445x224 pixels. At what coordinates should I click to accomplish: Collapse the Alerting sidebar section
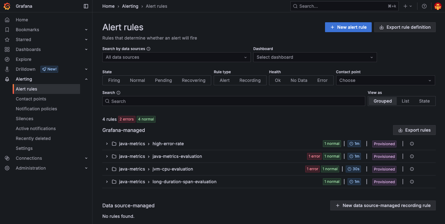coord(86,79)
